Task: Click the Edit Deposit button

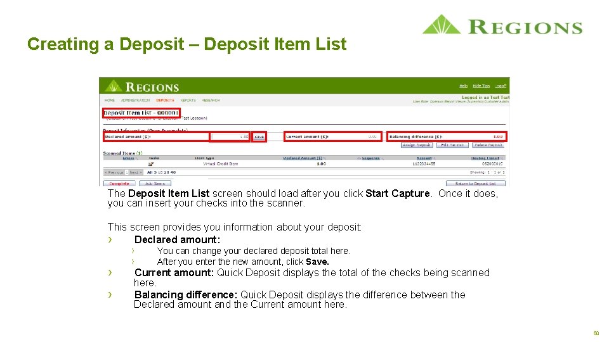Action: (452, 145)
